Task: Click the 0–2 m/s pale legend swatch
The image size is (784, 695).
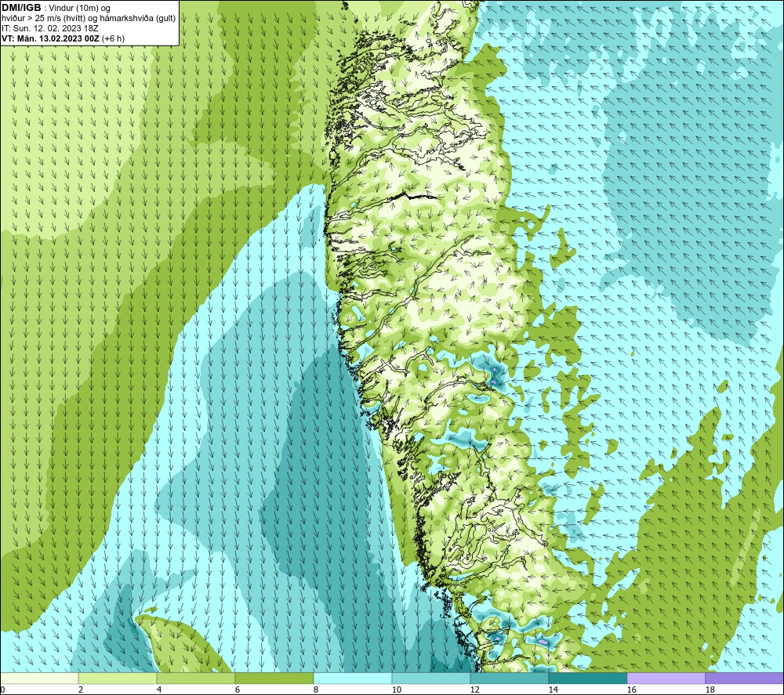Action: pos(39,678)
